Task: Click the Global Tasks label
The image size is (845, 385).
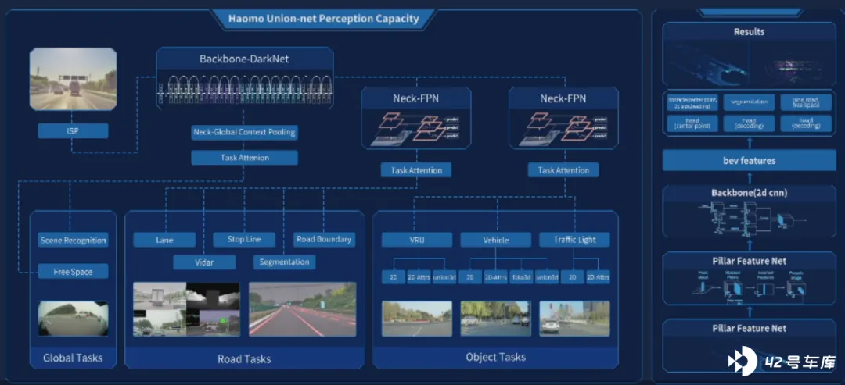Action: pyautogui.click(x=73, y=358)
